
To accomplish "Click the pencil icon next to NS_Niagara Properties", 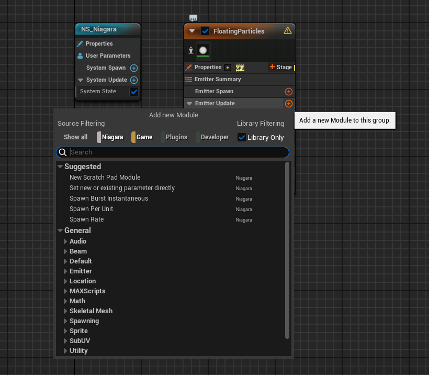I will (x=80, y=44).
